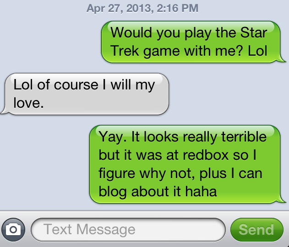Click the word 'course' in the gray bubble
289x247 pixels.
pos(76,85)
